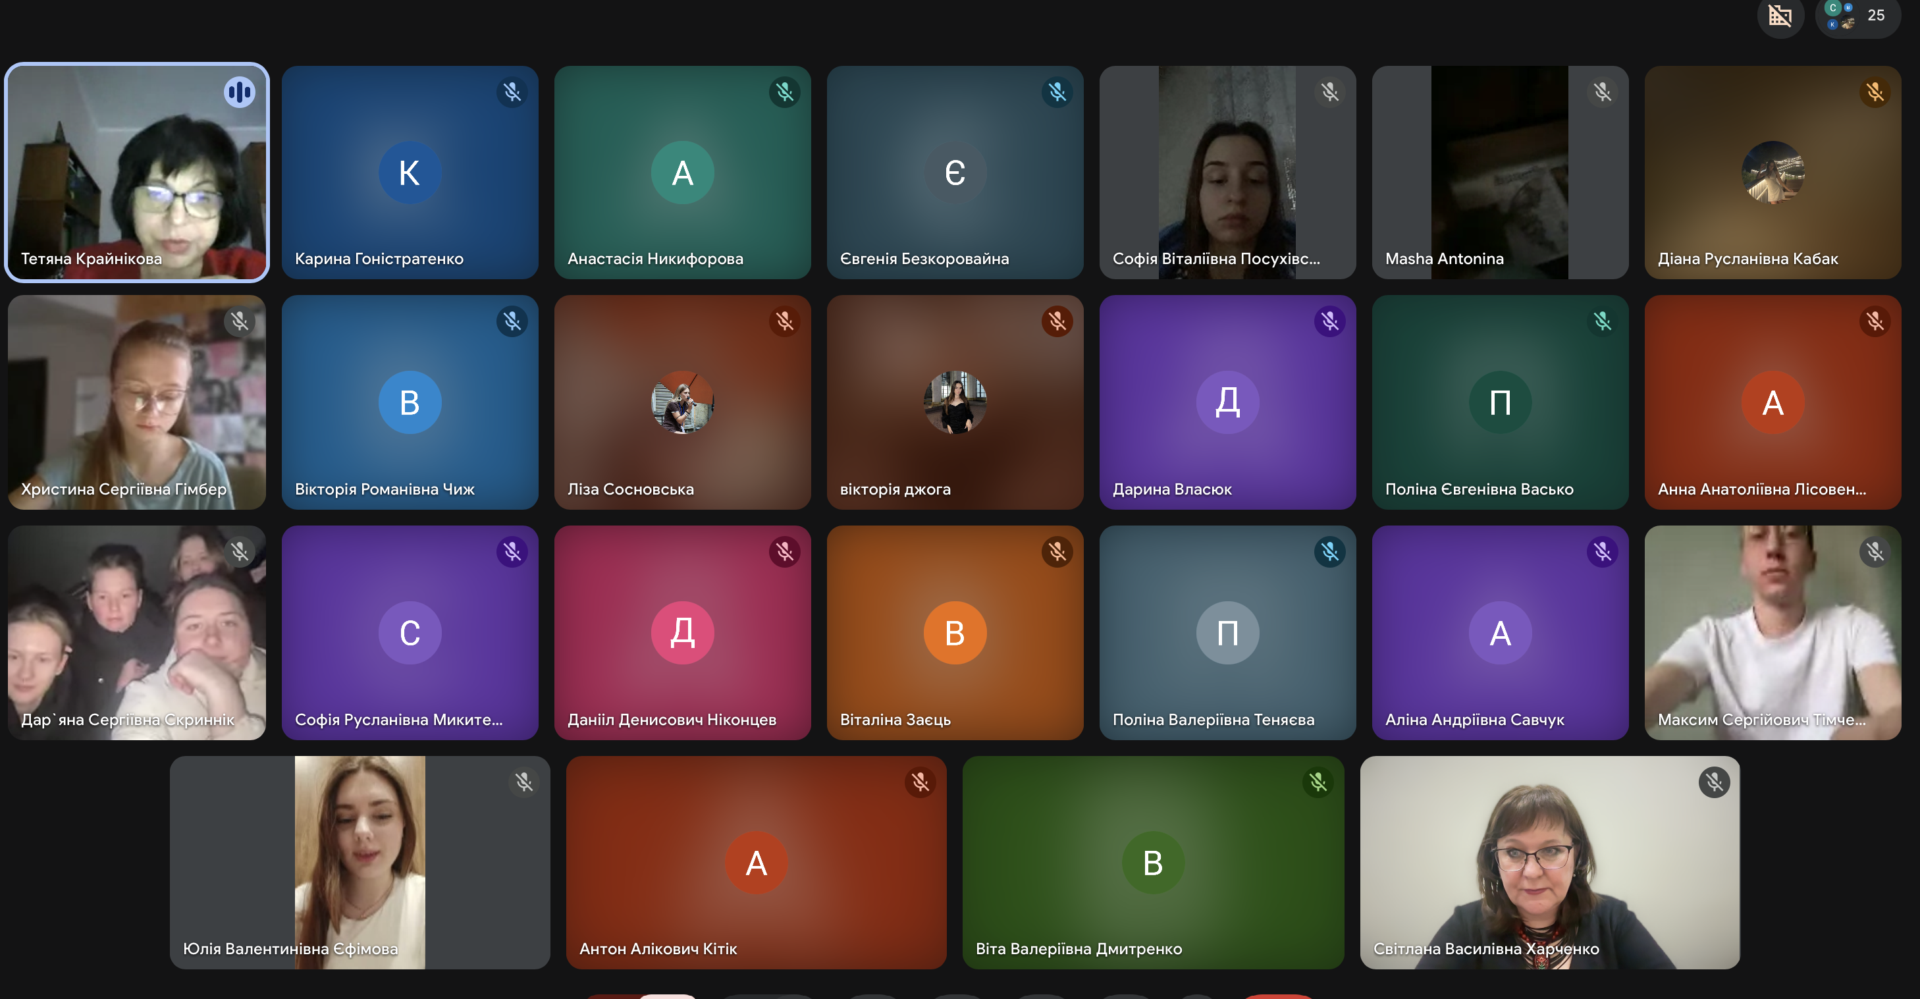Click the letter К avatar of Карина Гоністратенко
The image size is (1920, 999).
pos(410,173)
